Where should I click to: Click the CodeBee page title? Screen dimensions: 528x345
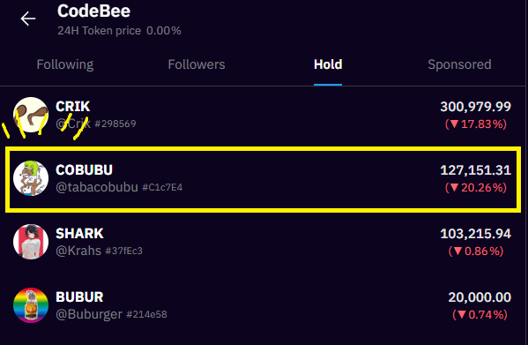pos(93,11)
